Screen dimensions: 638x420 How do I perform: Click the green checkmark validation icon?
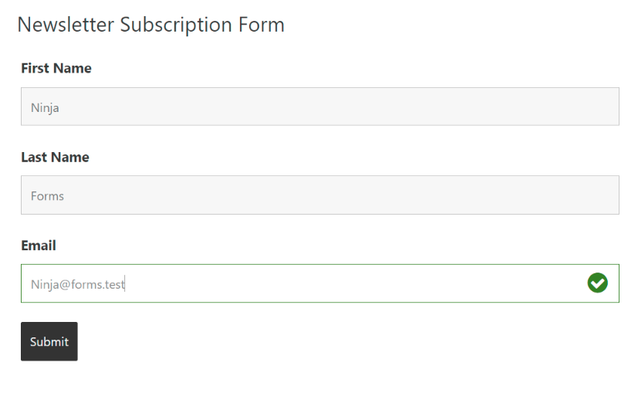[597, 283]
